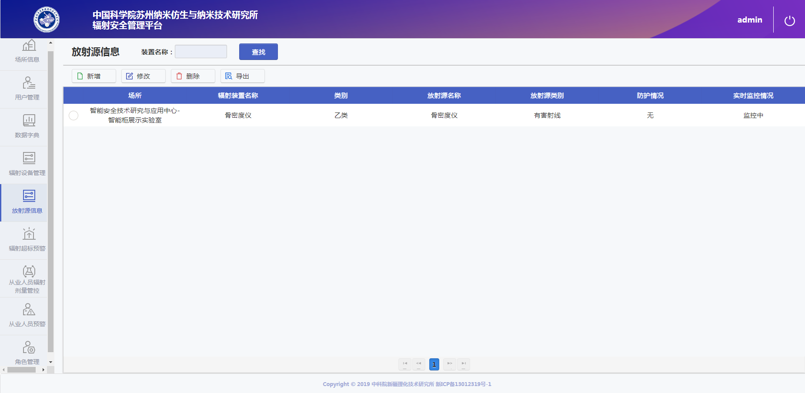Viewport: 805px width, 393px height.
Task: Click the 导出 export button
Action: 242,76
